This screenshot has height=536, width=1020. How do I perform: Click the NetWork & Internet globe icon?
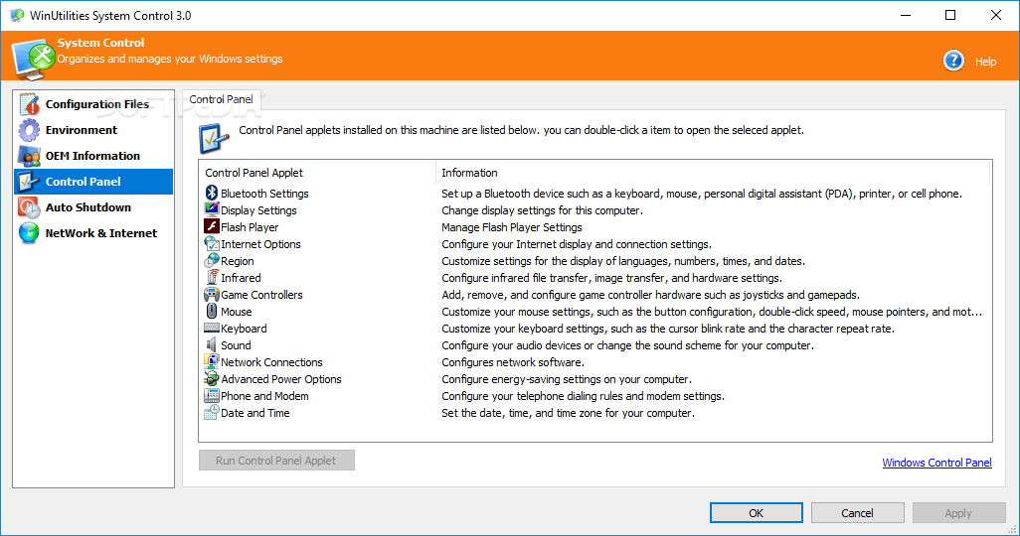point(29,233)
